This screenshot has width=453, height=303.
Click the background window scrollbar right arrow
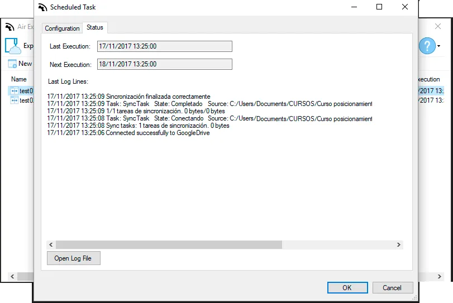(440, 276)
